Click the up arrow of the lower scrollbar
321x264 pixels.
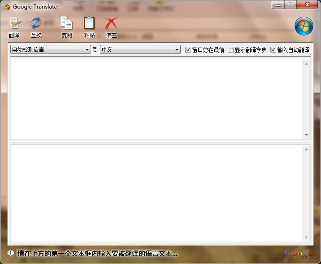point(306,150)
